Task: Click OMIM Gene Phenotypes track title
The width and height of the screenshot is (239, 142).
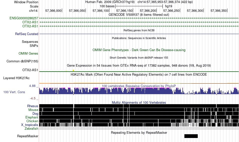Action: 139,50
